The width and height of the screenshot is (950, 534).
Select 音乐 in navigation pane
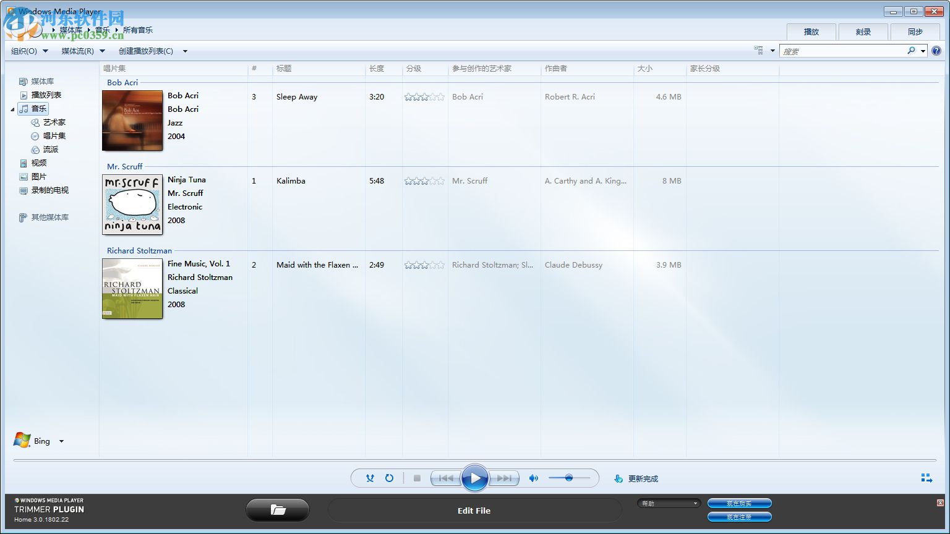click(x=33, y=109)
